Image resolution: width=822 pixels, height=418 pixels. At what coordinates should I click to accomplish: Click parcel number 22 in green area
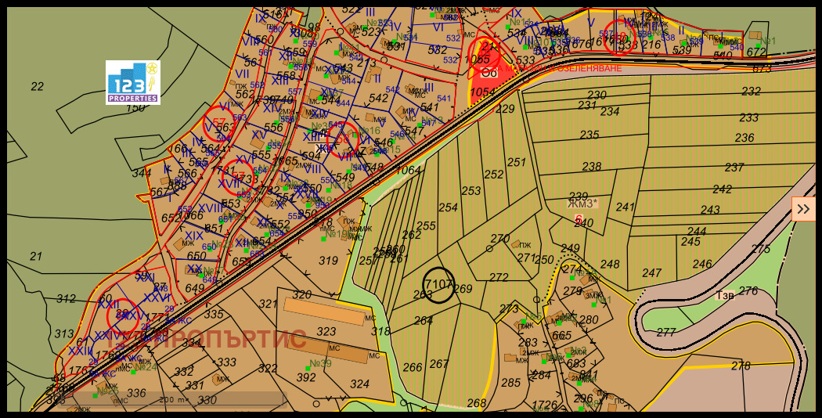click(x=37, y=86)
